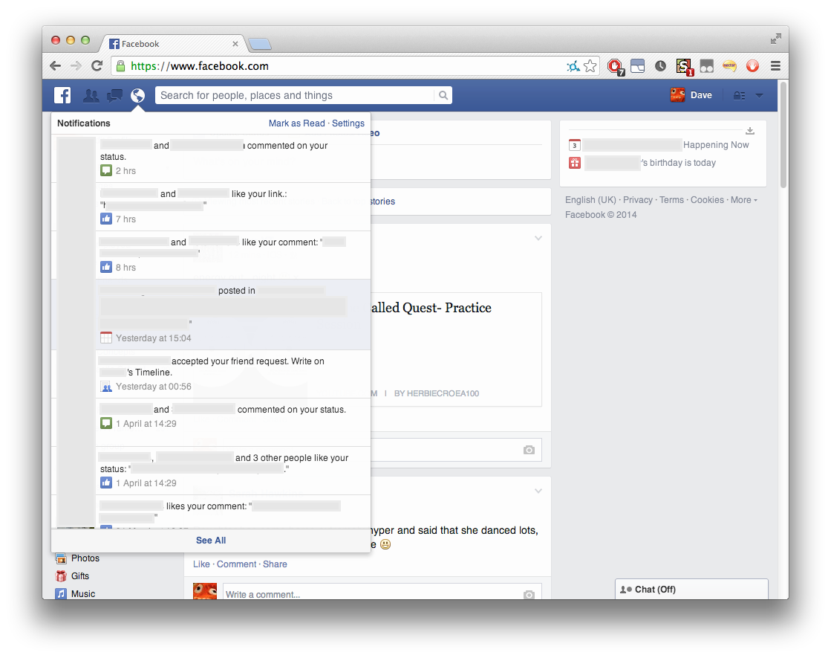831x658 pixels.
Task: Open the Terms footer link
Action: (671, 200)
